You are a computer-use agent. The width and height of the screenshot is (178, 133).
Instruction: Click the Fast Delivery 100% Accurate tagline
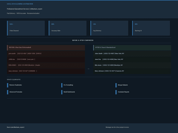tap(23, 13)
